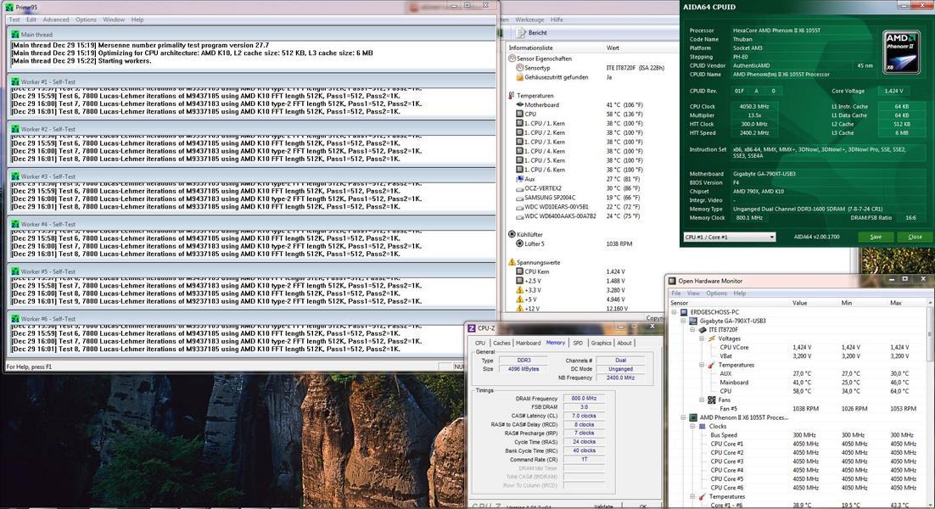This screenshot has width=935, height=509.
Task: Click the +3.3 V warning triangle icon
Action: coord(519,290)
